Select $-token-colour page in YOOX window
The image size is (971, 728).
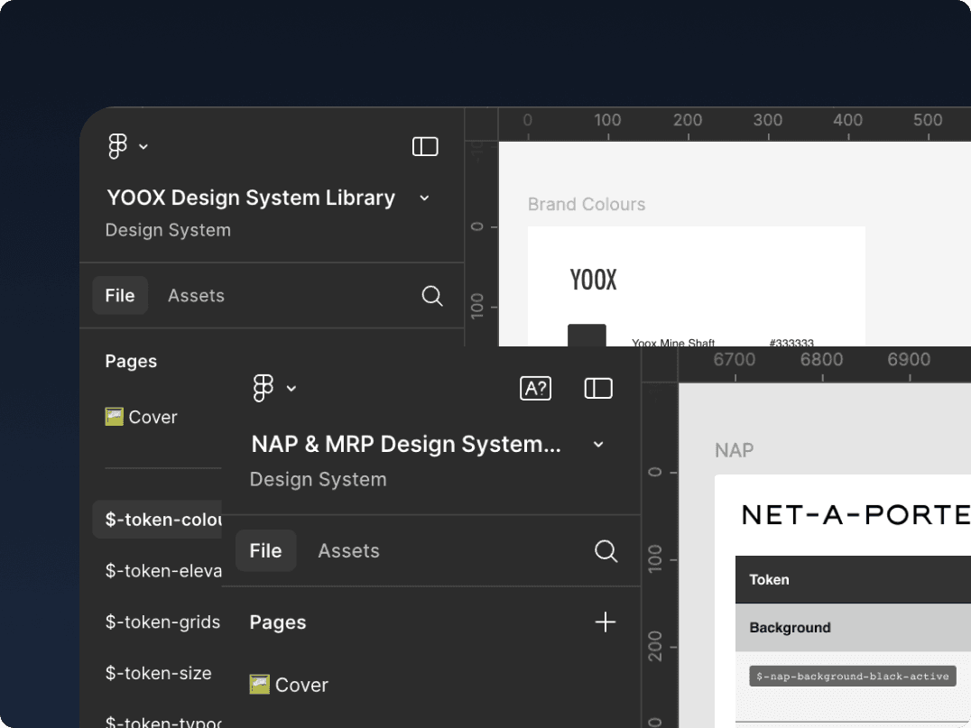tap(157, 520)
